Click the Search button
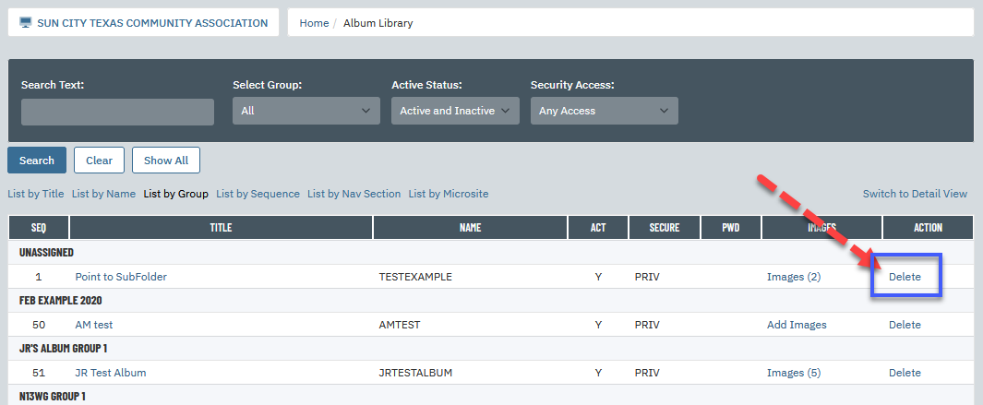The image size is (983, 405). [37, 160]
